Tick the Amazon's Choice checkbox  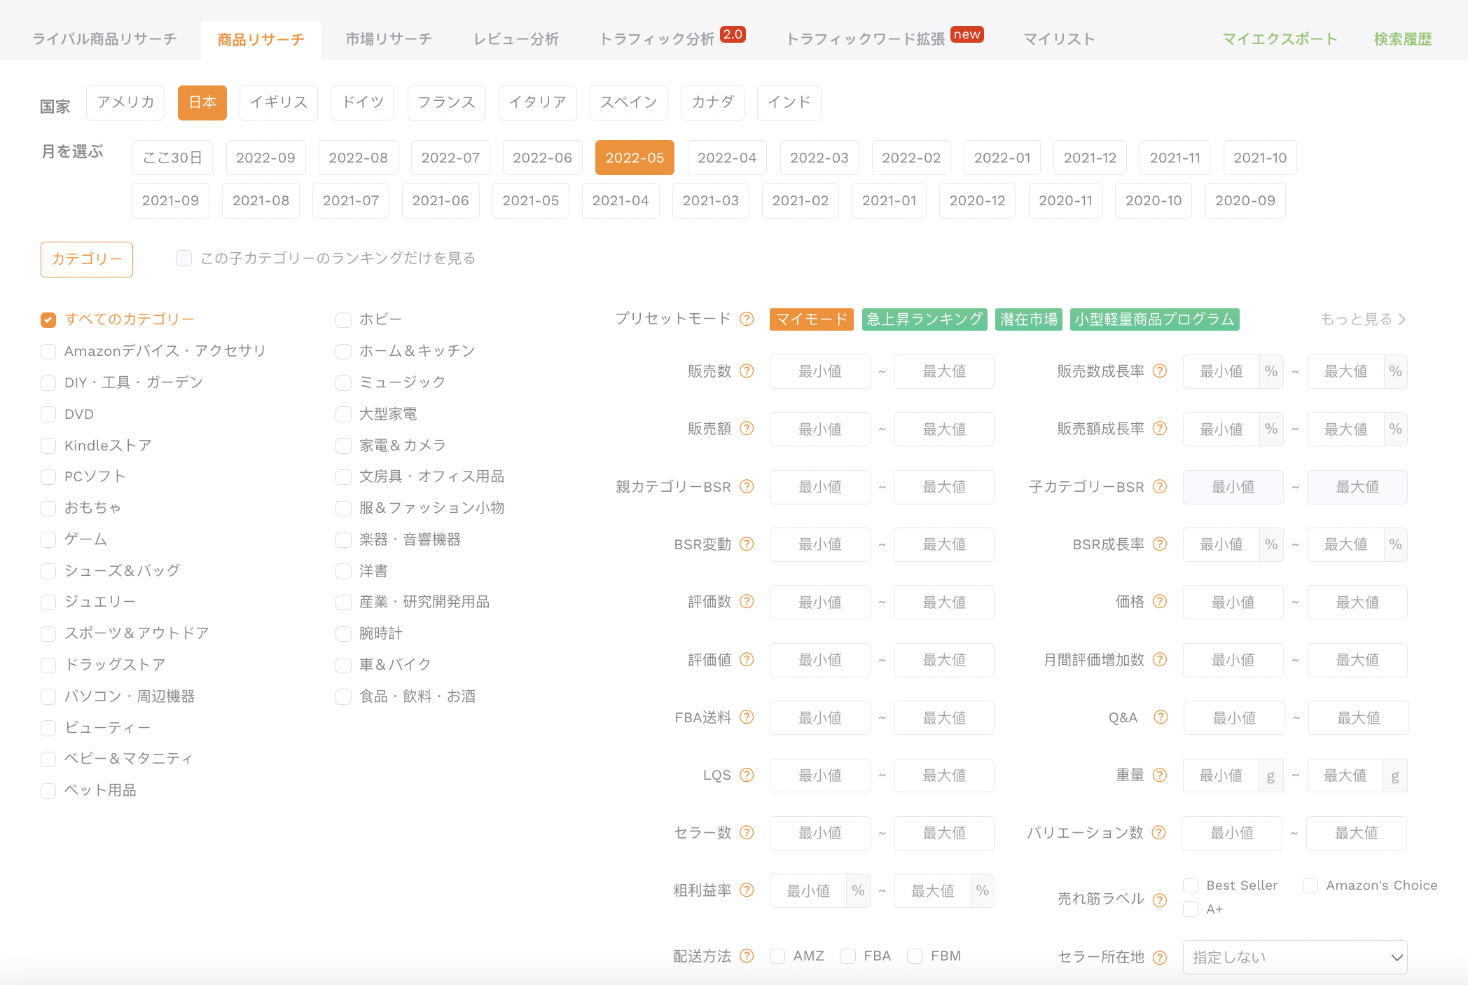click(1310, 886)
